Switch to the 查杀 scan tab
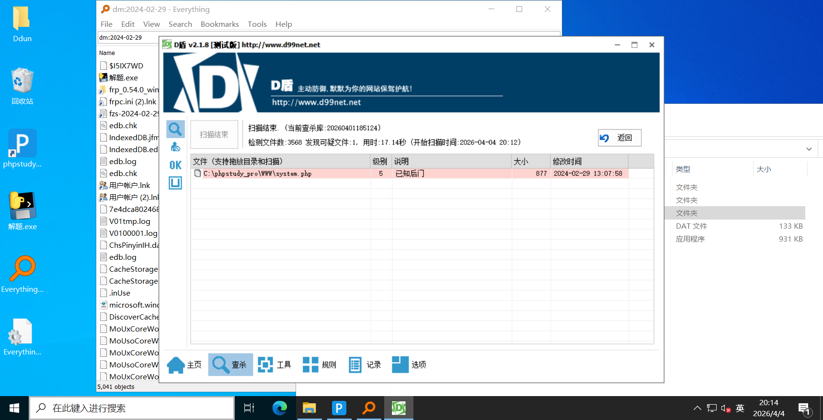 pos(230,365)
